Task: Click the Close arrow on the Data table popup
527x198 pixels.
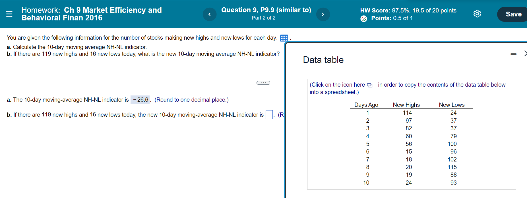Action: coord(525,54)
